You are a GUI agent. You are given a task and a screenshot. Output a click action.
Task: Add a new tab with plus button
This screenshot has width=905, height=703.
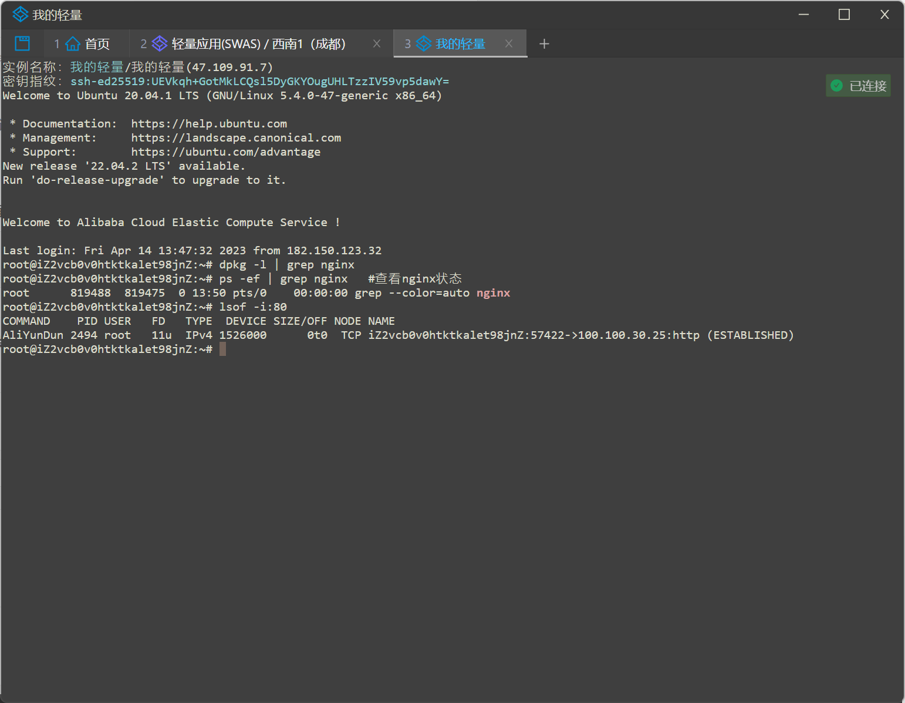point(544,43)
